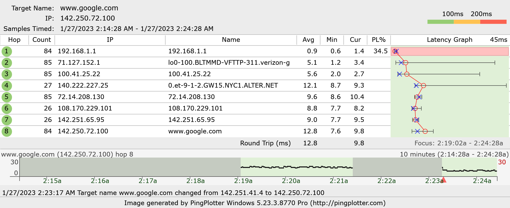Click hop 4 count value 27
510x208 pixels.
click(x=48, y=86)
